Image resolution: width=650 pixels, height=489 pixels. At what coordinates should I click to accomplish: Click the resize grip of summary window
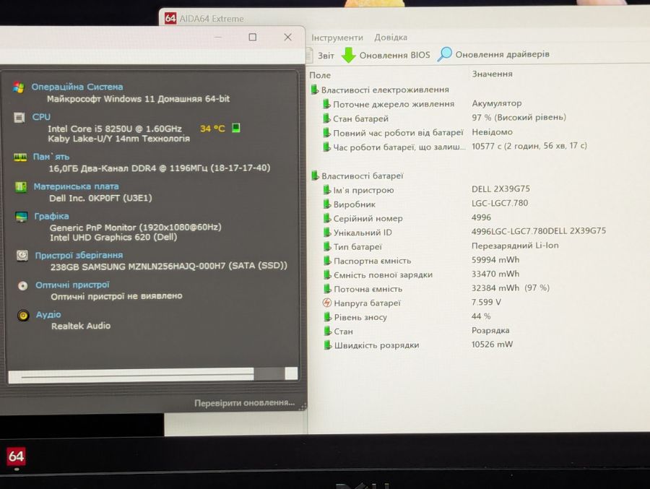pyautogui.click(x=303, y=407)
